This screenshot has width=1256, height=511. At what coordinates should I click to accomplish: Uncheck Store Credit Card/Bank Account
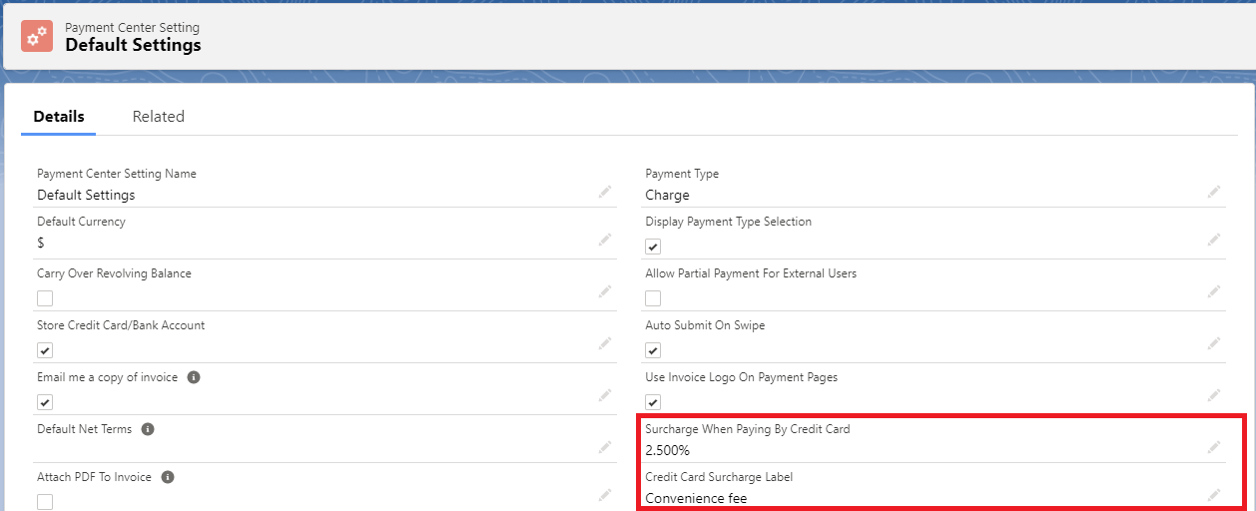click(45, 350)
